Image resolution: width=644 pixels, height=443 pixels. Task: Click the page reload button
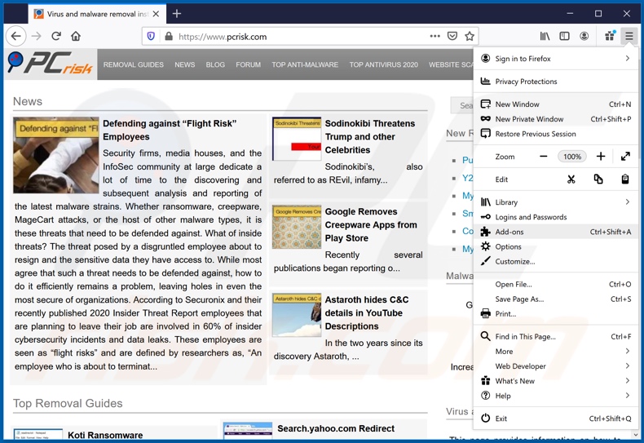56,36
